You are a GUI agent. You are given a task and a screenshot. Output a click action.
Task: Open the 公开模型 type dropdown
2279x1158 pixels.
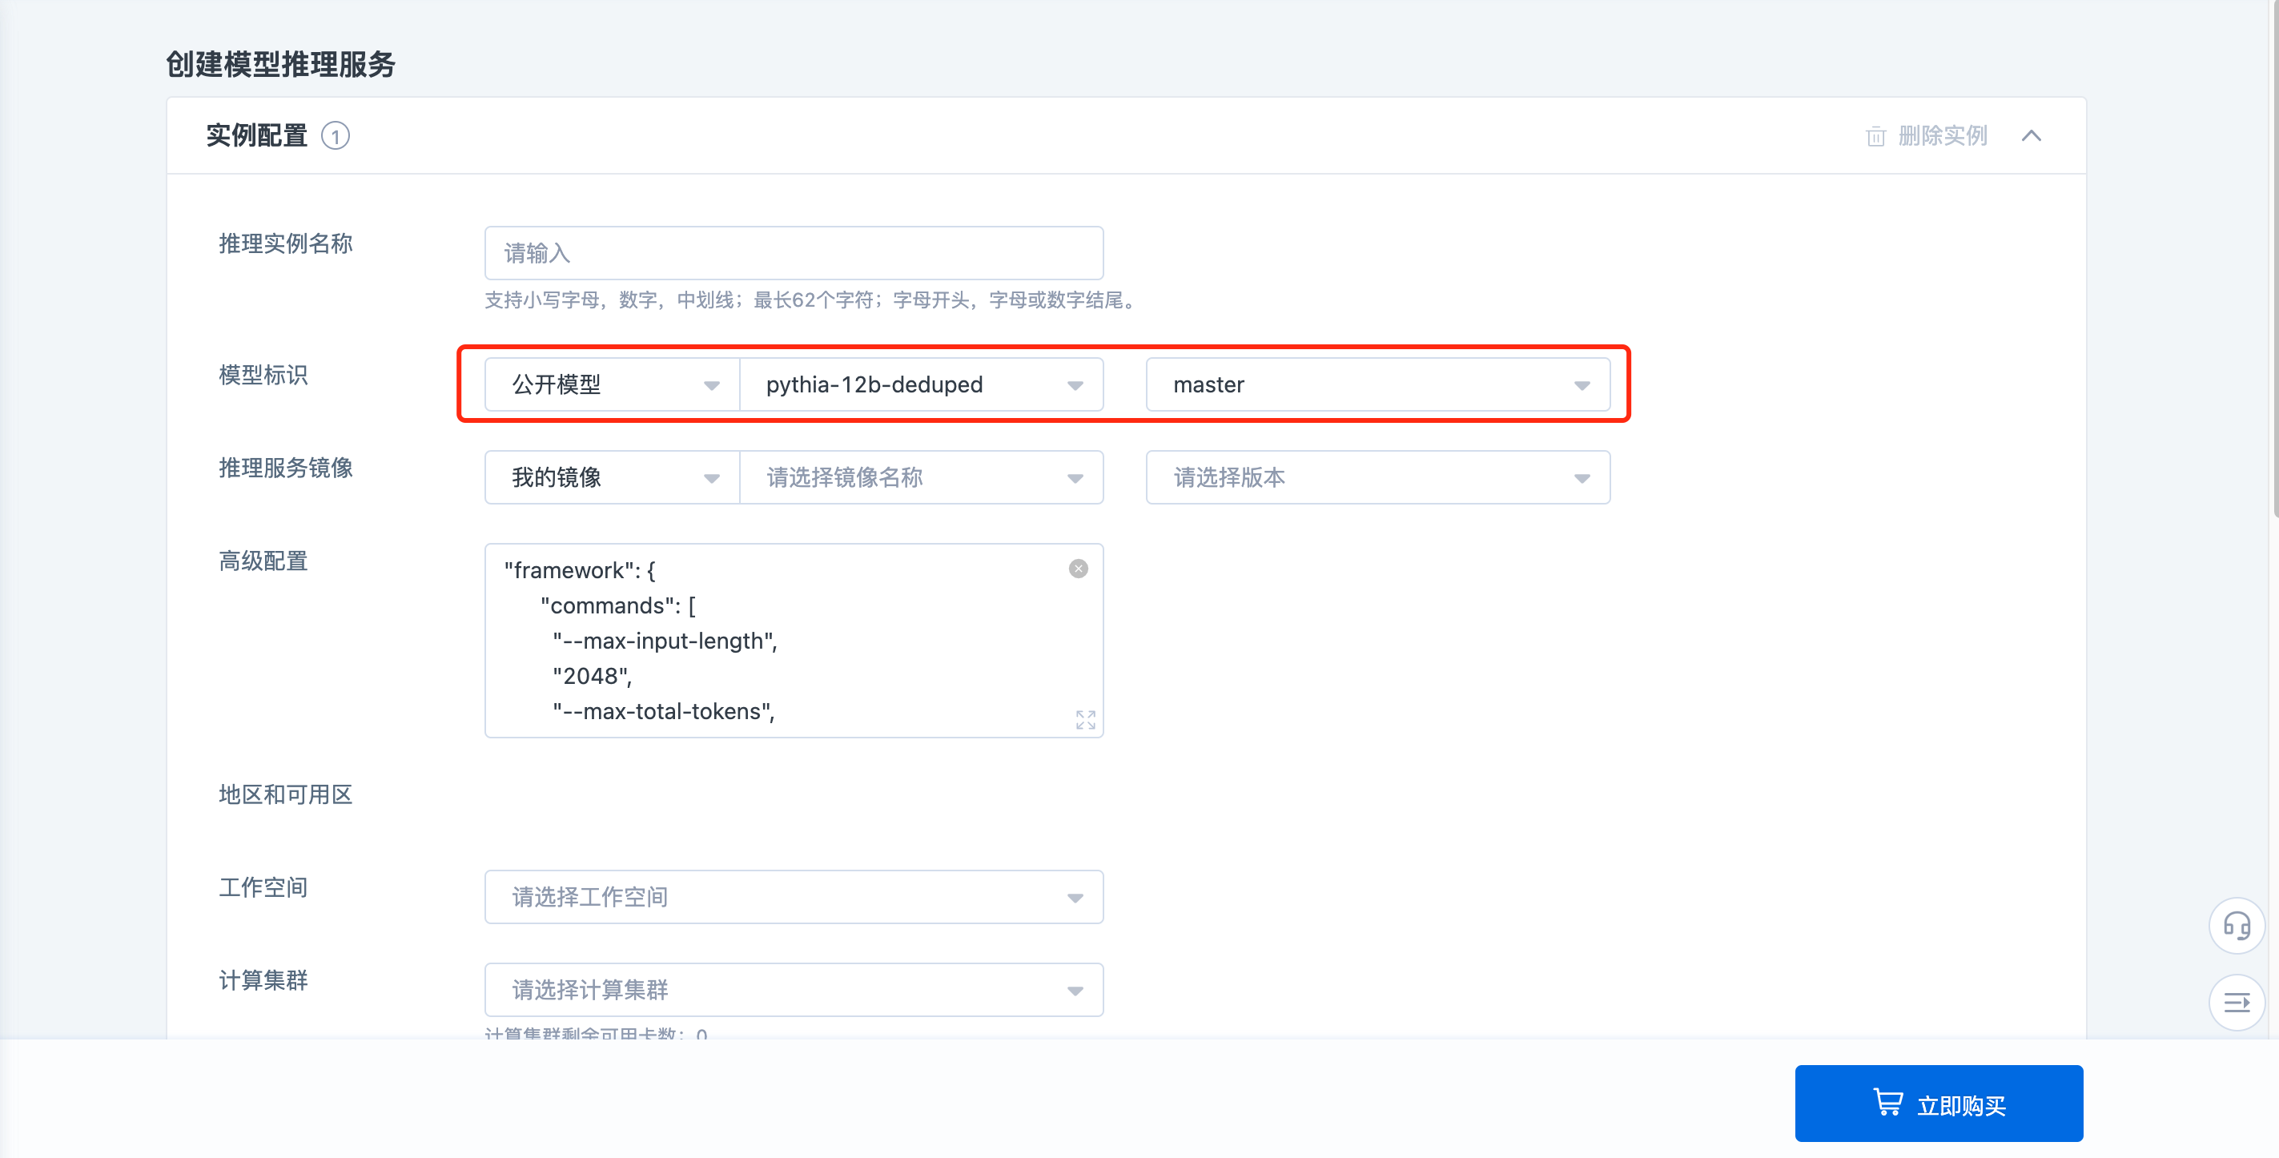coord(611,384)
